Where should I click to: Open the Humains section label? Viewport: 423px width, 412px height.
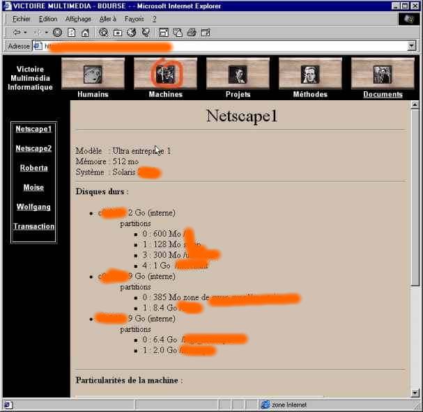93,95
